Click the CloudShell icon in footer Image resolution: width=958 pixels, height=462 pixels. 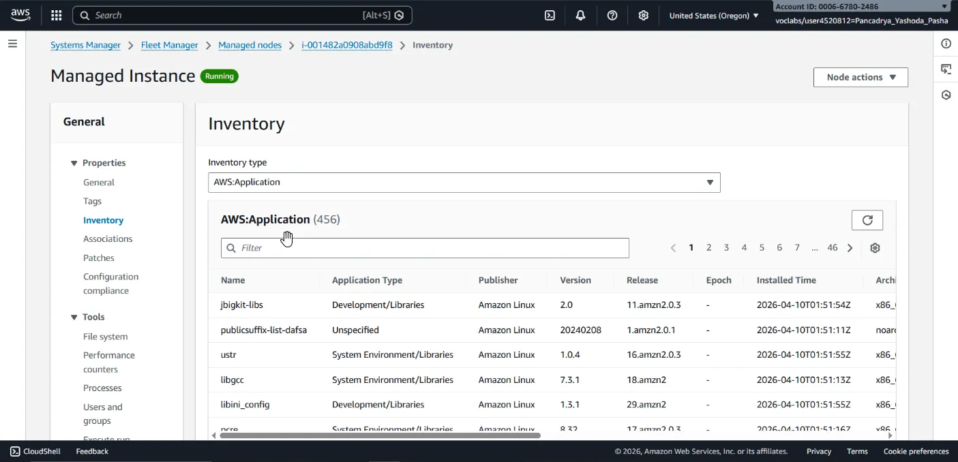pos(15,451)
